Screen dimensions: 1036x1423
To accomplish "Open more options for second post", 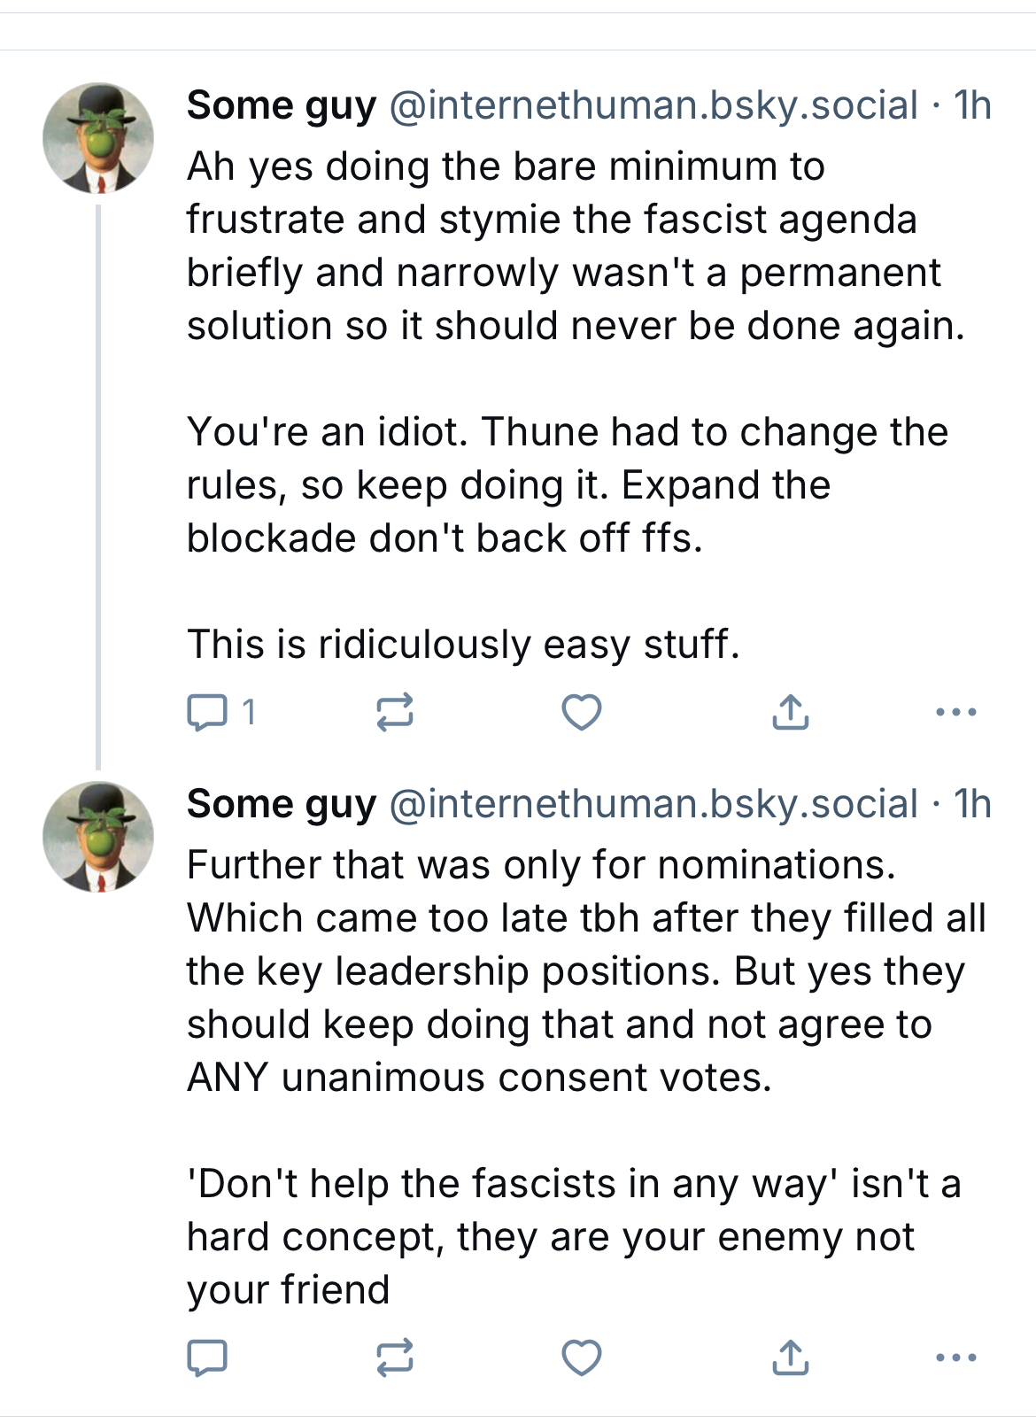I will (x=956, y=1357).
